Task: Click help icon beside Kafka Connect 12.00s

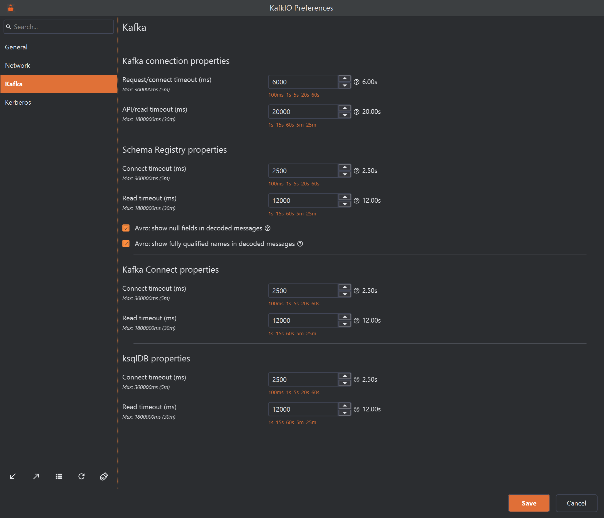Action: 356,320
